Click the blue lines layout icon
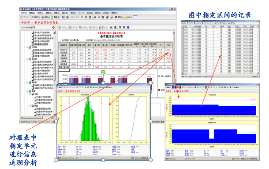This screenshot has width=269, height=169. click(x=128, y=27)
